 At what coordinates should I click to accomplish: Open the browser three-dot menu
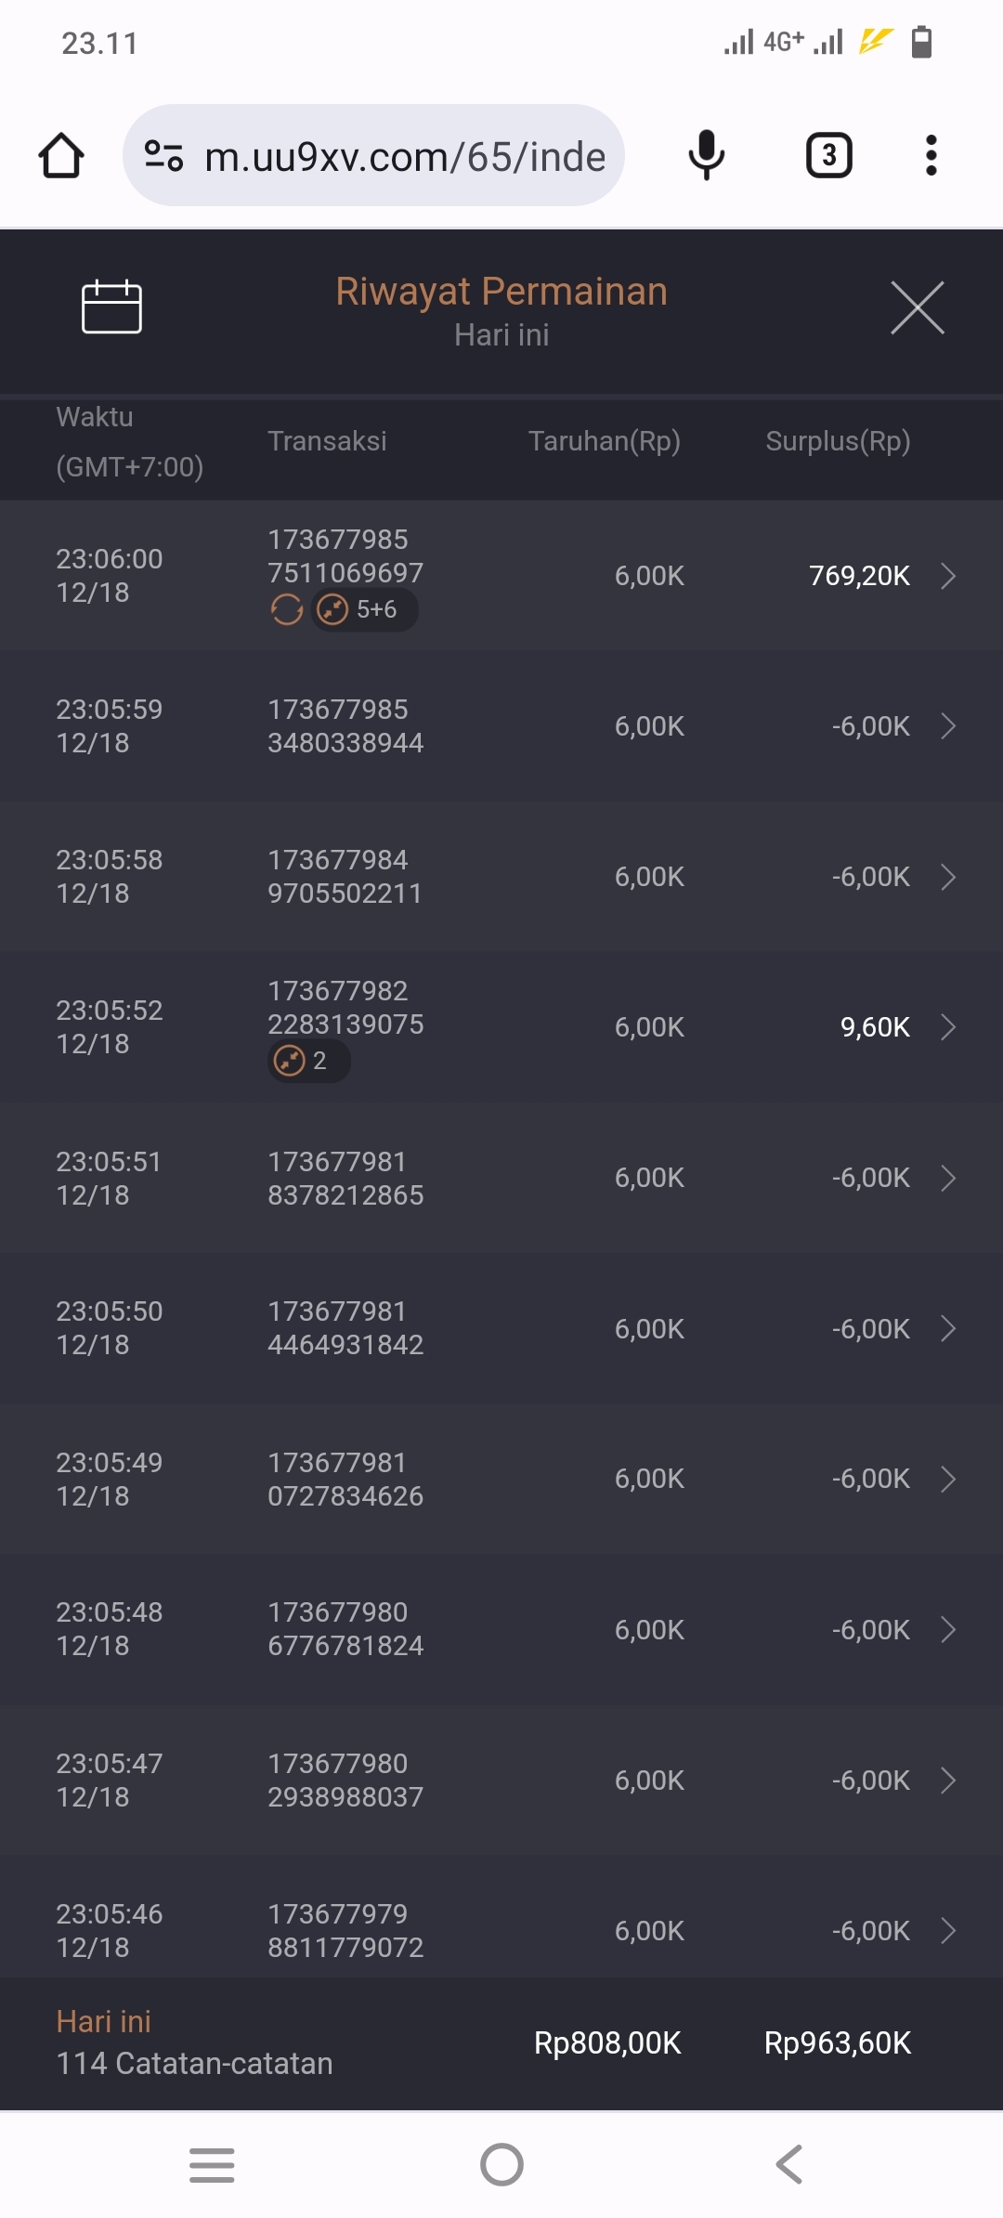pos(931,155)
